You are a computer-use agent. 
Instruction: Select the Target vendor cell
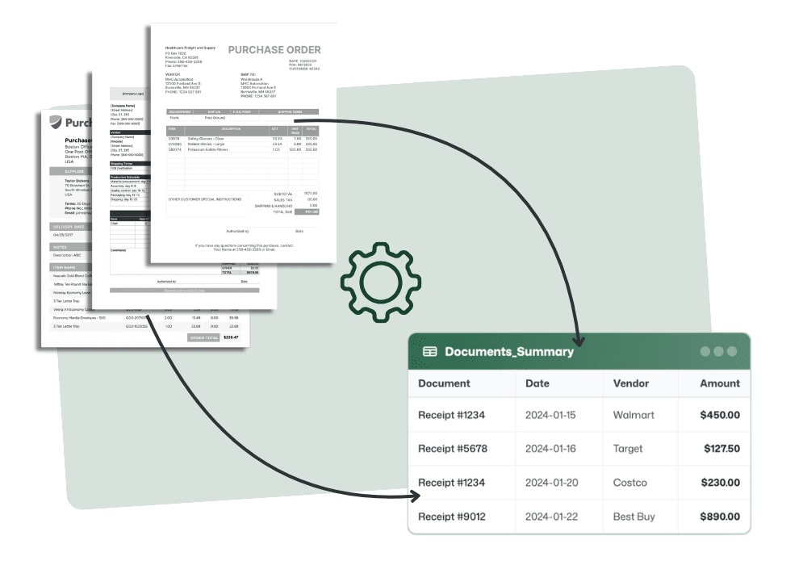pyautogui.click(x=628, y=449)
